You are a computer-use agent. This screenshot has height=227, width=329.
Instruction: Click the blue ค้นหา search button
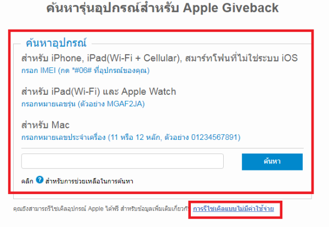(272, 162)
